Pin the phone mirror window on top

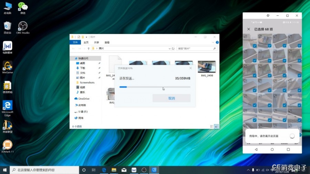(268, 15)
